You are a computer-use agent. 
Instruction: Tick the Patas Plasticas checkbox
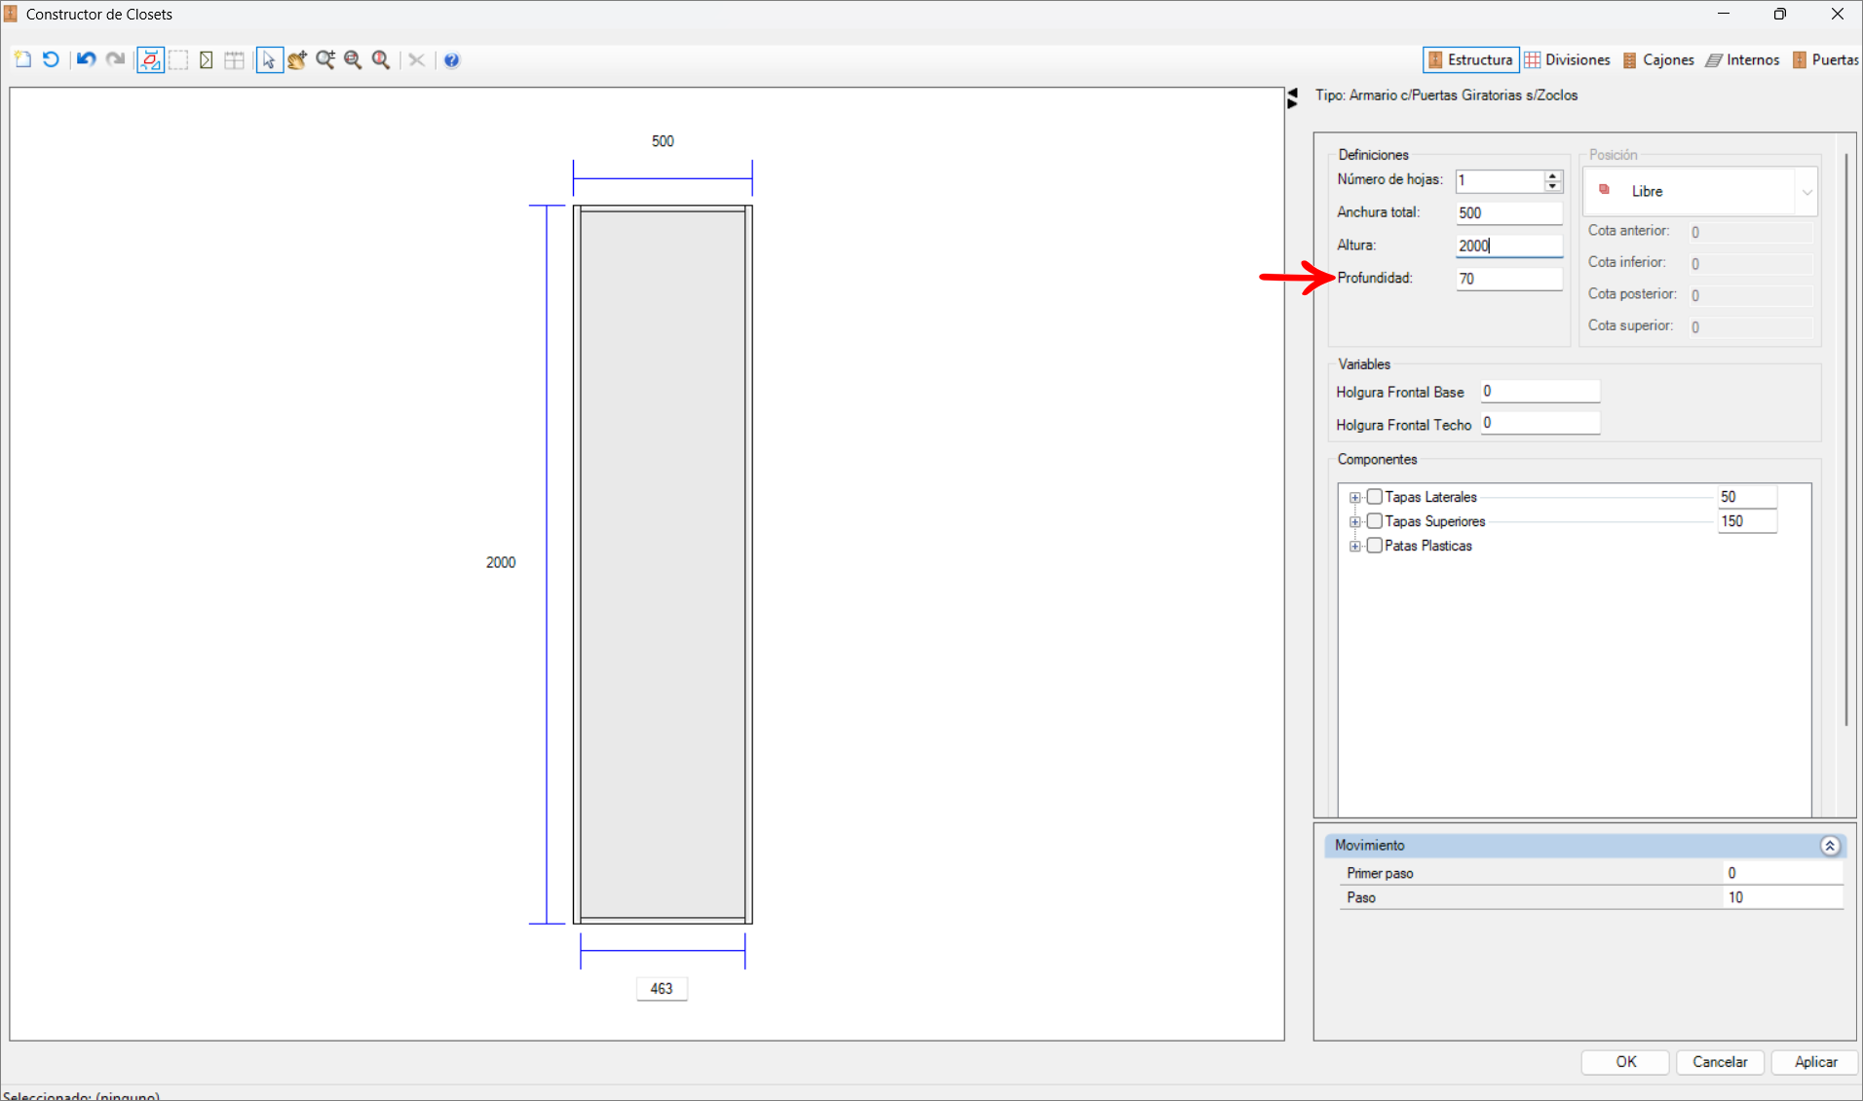pos(1374,546)
